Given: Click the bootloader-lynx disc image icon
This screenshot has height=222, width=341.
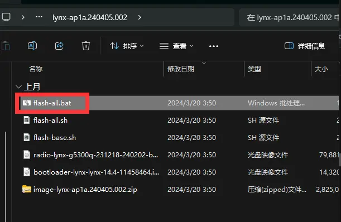Looking at the screenshot, I should coord(27,172).
